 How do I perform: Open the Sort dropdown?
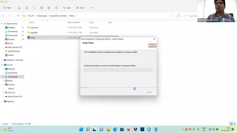coord(67,8)
